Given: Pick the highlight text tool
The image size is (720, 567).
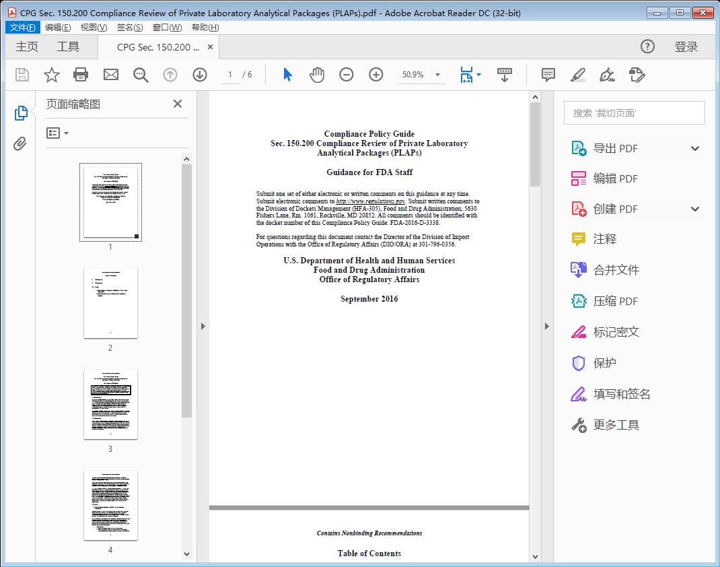Looking at the screenshot, I should [577, 75].
